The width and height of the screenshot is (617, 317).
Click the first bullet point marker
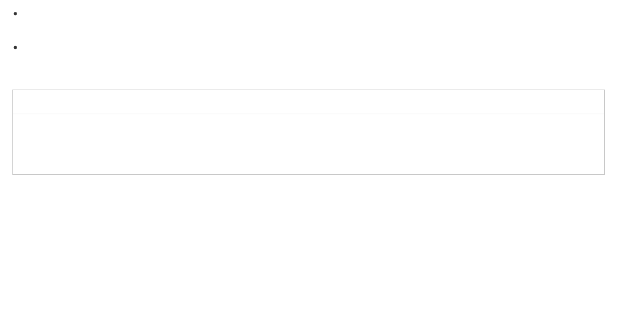coord(16,14)
